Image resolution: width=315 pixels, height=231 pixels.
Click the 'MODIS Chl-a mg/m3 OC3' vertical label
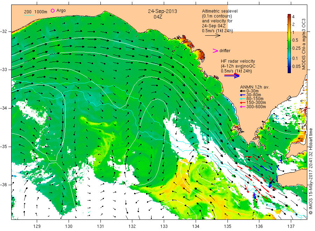[x=303, y=44]
